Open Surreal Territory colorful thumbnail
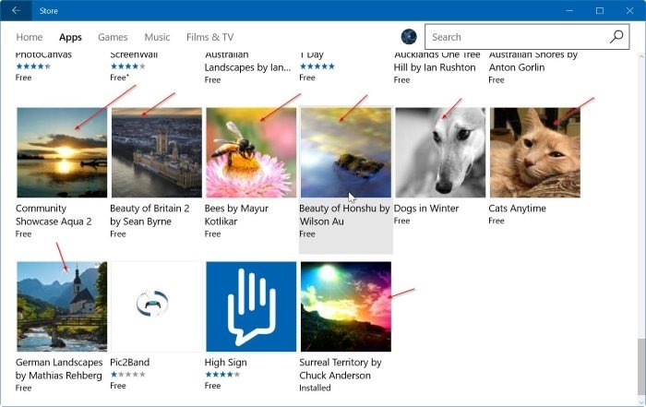 pos(346,306)
